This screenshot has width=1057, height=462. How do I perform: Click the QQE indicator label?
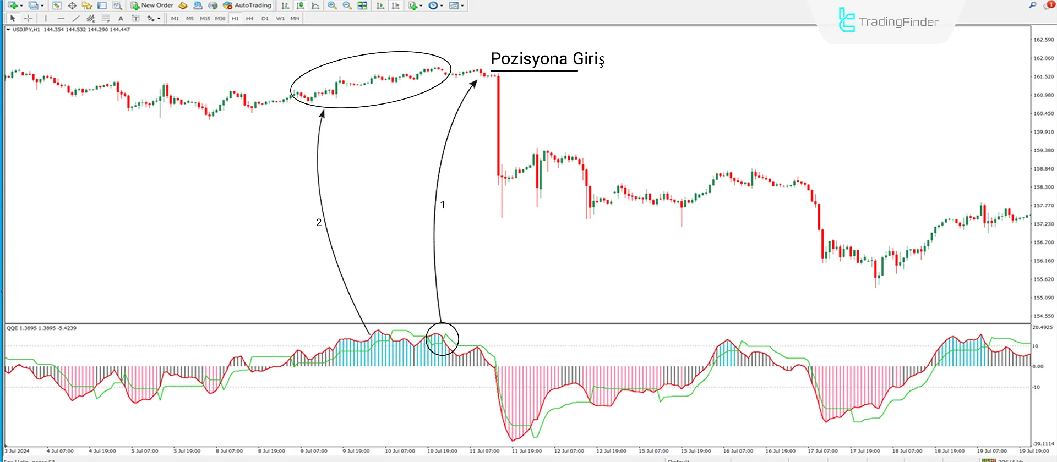41,328
